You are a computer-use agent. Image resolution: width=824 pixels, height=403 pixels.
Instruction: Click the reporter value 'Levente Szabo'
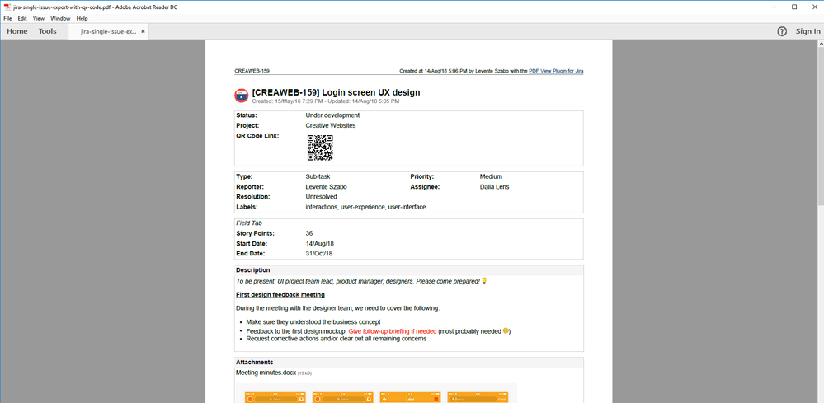click(x=326, y=187)
